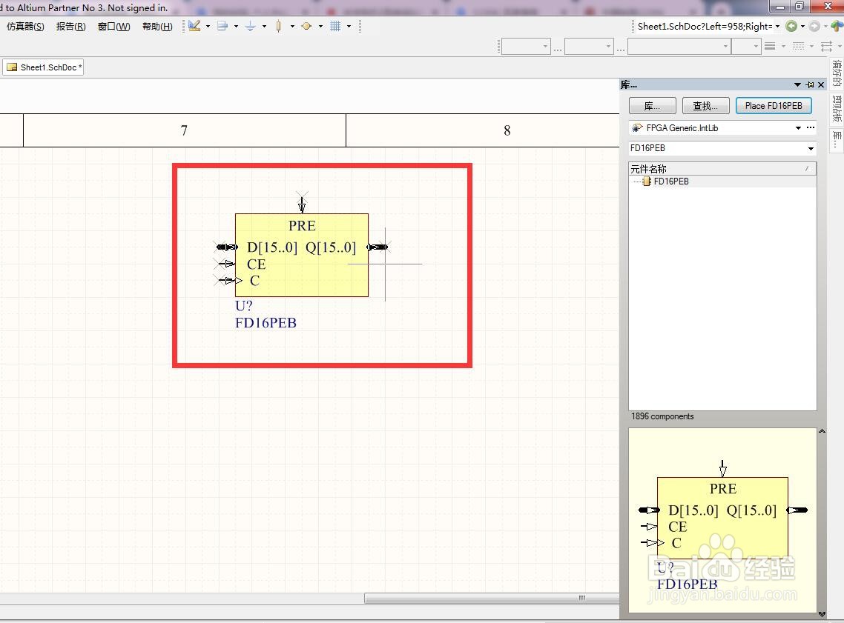Open the 仿真器(S) menu
The width and height of the screenshot is (844, 623).
coord(24,27)
